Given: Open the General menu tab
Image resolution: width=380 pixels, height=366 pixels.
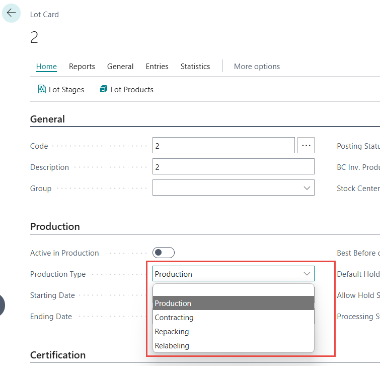Looking at the screenshot, I should pyautogui.click(x=120, y=67).
